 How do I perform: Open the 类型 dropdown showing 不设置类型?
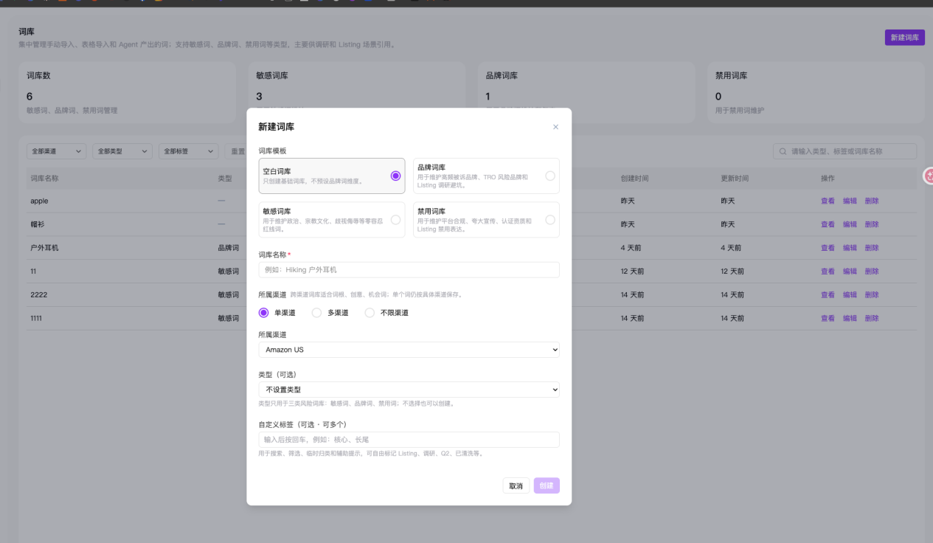pyautogui.click(x=409, y=390)
